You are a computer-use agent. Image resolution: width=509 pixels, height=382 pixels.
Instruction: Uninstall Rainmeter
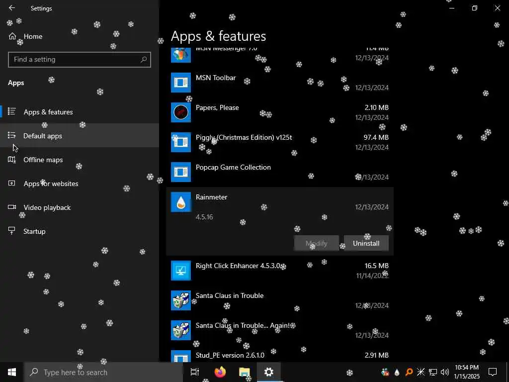[x=366, y=243]
